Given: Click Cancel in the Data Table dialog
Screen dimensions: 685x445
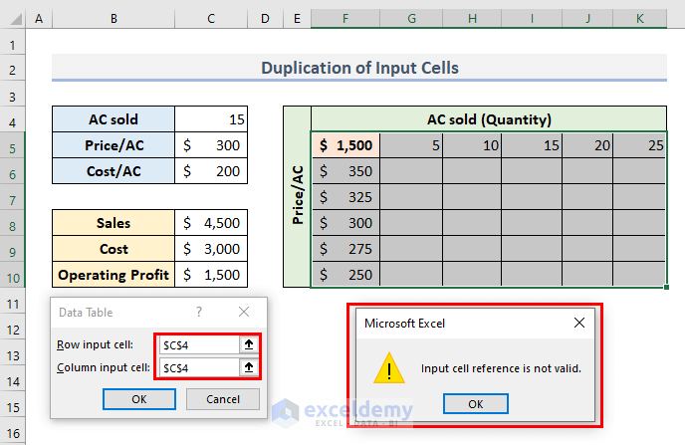Looking at the screenshot, I should [223, 399].
